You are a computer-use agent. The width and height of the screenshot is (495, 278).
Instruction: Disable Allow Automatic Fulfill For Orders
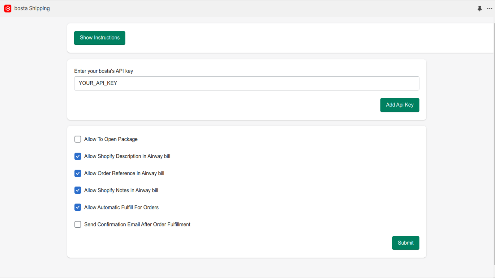click(78, 207)
